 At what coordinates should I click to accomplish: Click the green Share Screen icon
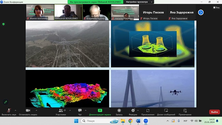(100, 110)
